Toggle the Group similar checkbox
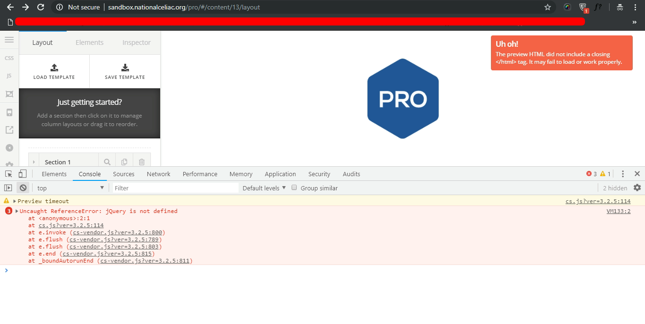 tap(294, 188)
